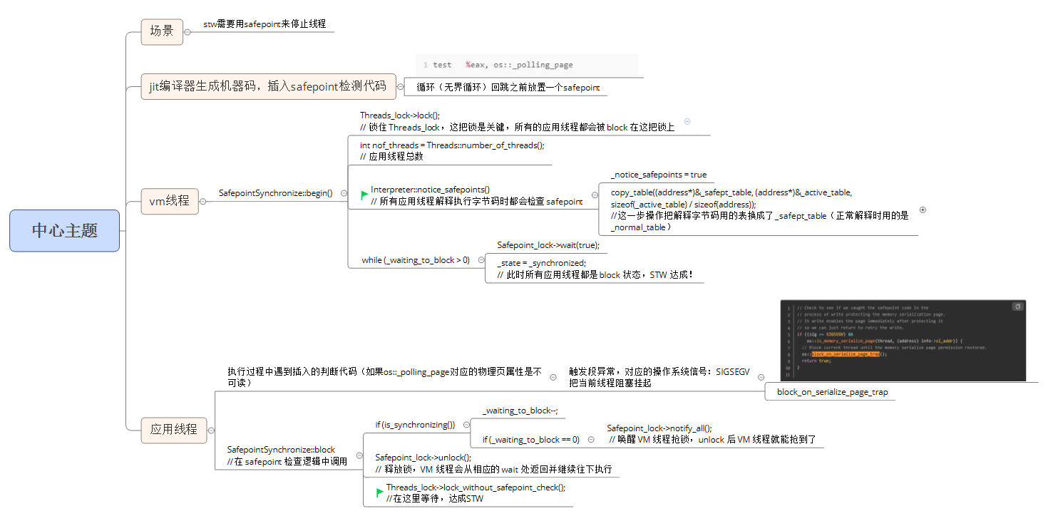Collapse the vm线程 branch
This screenshot has width=1053, height=526.
[202, 201]
